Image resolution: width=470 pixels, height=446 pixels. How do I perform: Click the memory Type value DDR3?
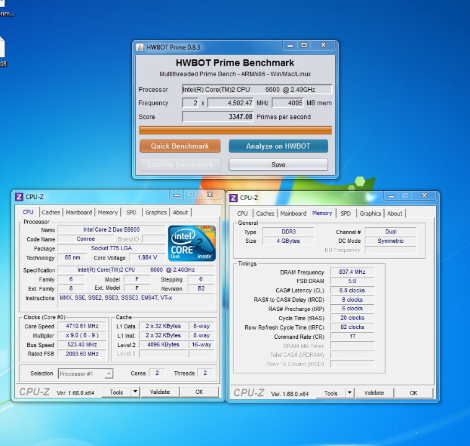coord(289,232)
